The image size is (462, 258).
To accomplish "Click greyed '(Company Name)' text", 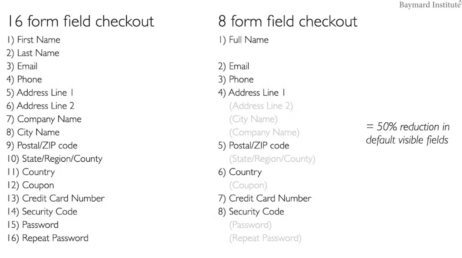I will pos(264,132).
